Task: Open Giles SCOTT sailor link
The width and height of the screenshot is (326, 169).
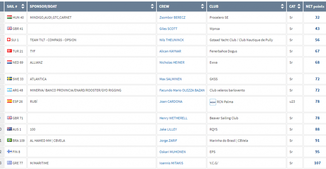Action: tap(168, 29)
